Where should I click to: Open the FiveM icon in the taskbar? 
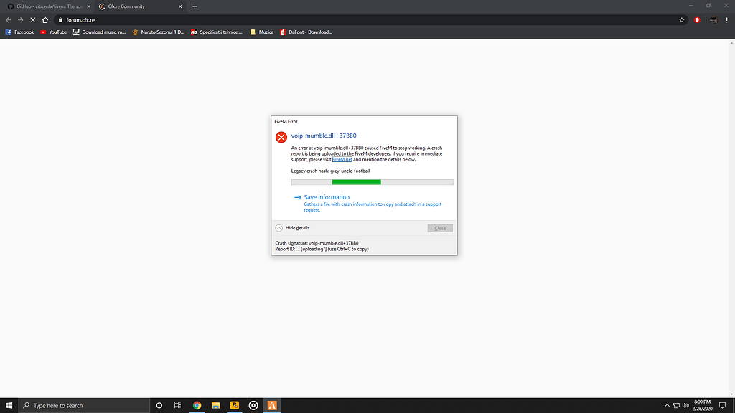point(272,405)
